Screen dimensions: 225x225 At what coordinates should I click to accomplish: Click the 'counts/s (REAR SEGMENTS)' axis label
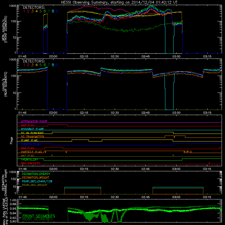tap(4, 85)
